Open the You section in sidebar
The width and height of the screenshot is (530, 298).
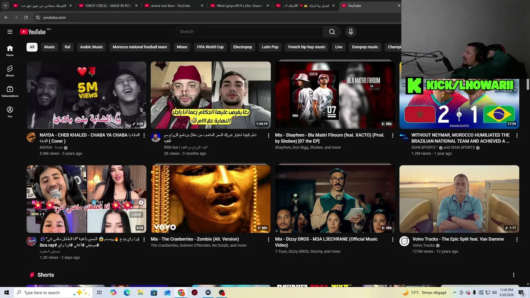point(10,112)
